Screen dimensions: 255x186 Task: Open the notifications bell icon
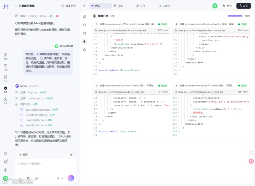click(6, 161)
